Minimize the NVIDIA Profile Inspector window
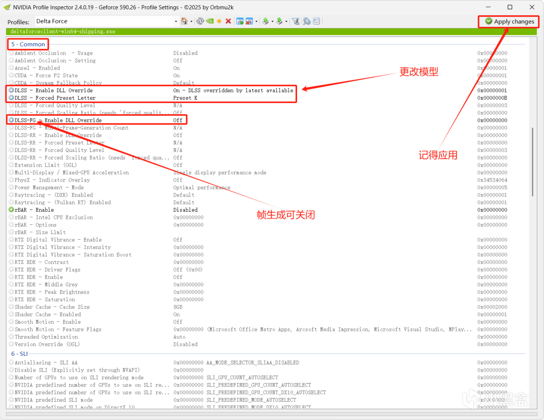 tap(488, 7)
